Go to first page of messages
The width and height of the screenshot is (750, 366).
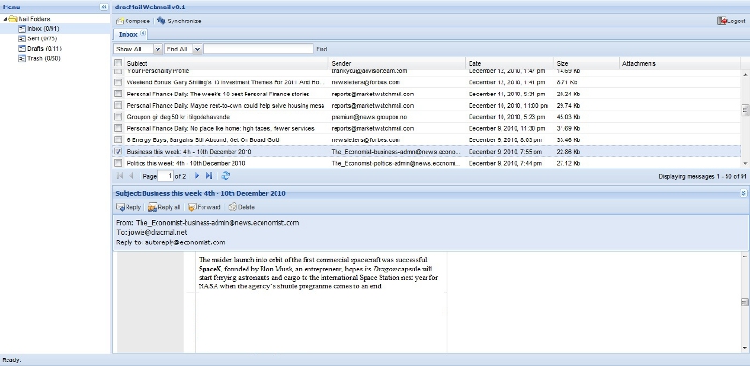point(120,176)
